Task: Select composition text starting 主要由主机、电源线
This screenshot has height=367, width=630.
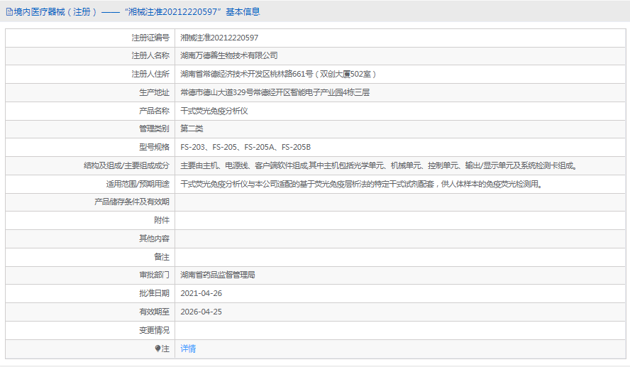Action: pyautogui.click(x=380, y=165)
